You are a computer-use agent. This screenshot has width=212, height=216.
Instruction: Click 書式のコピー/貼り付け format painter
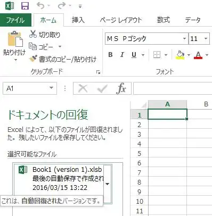(63, 59)
